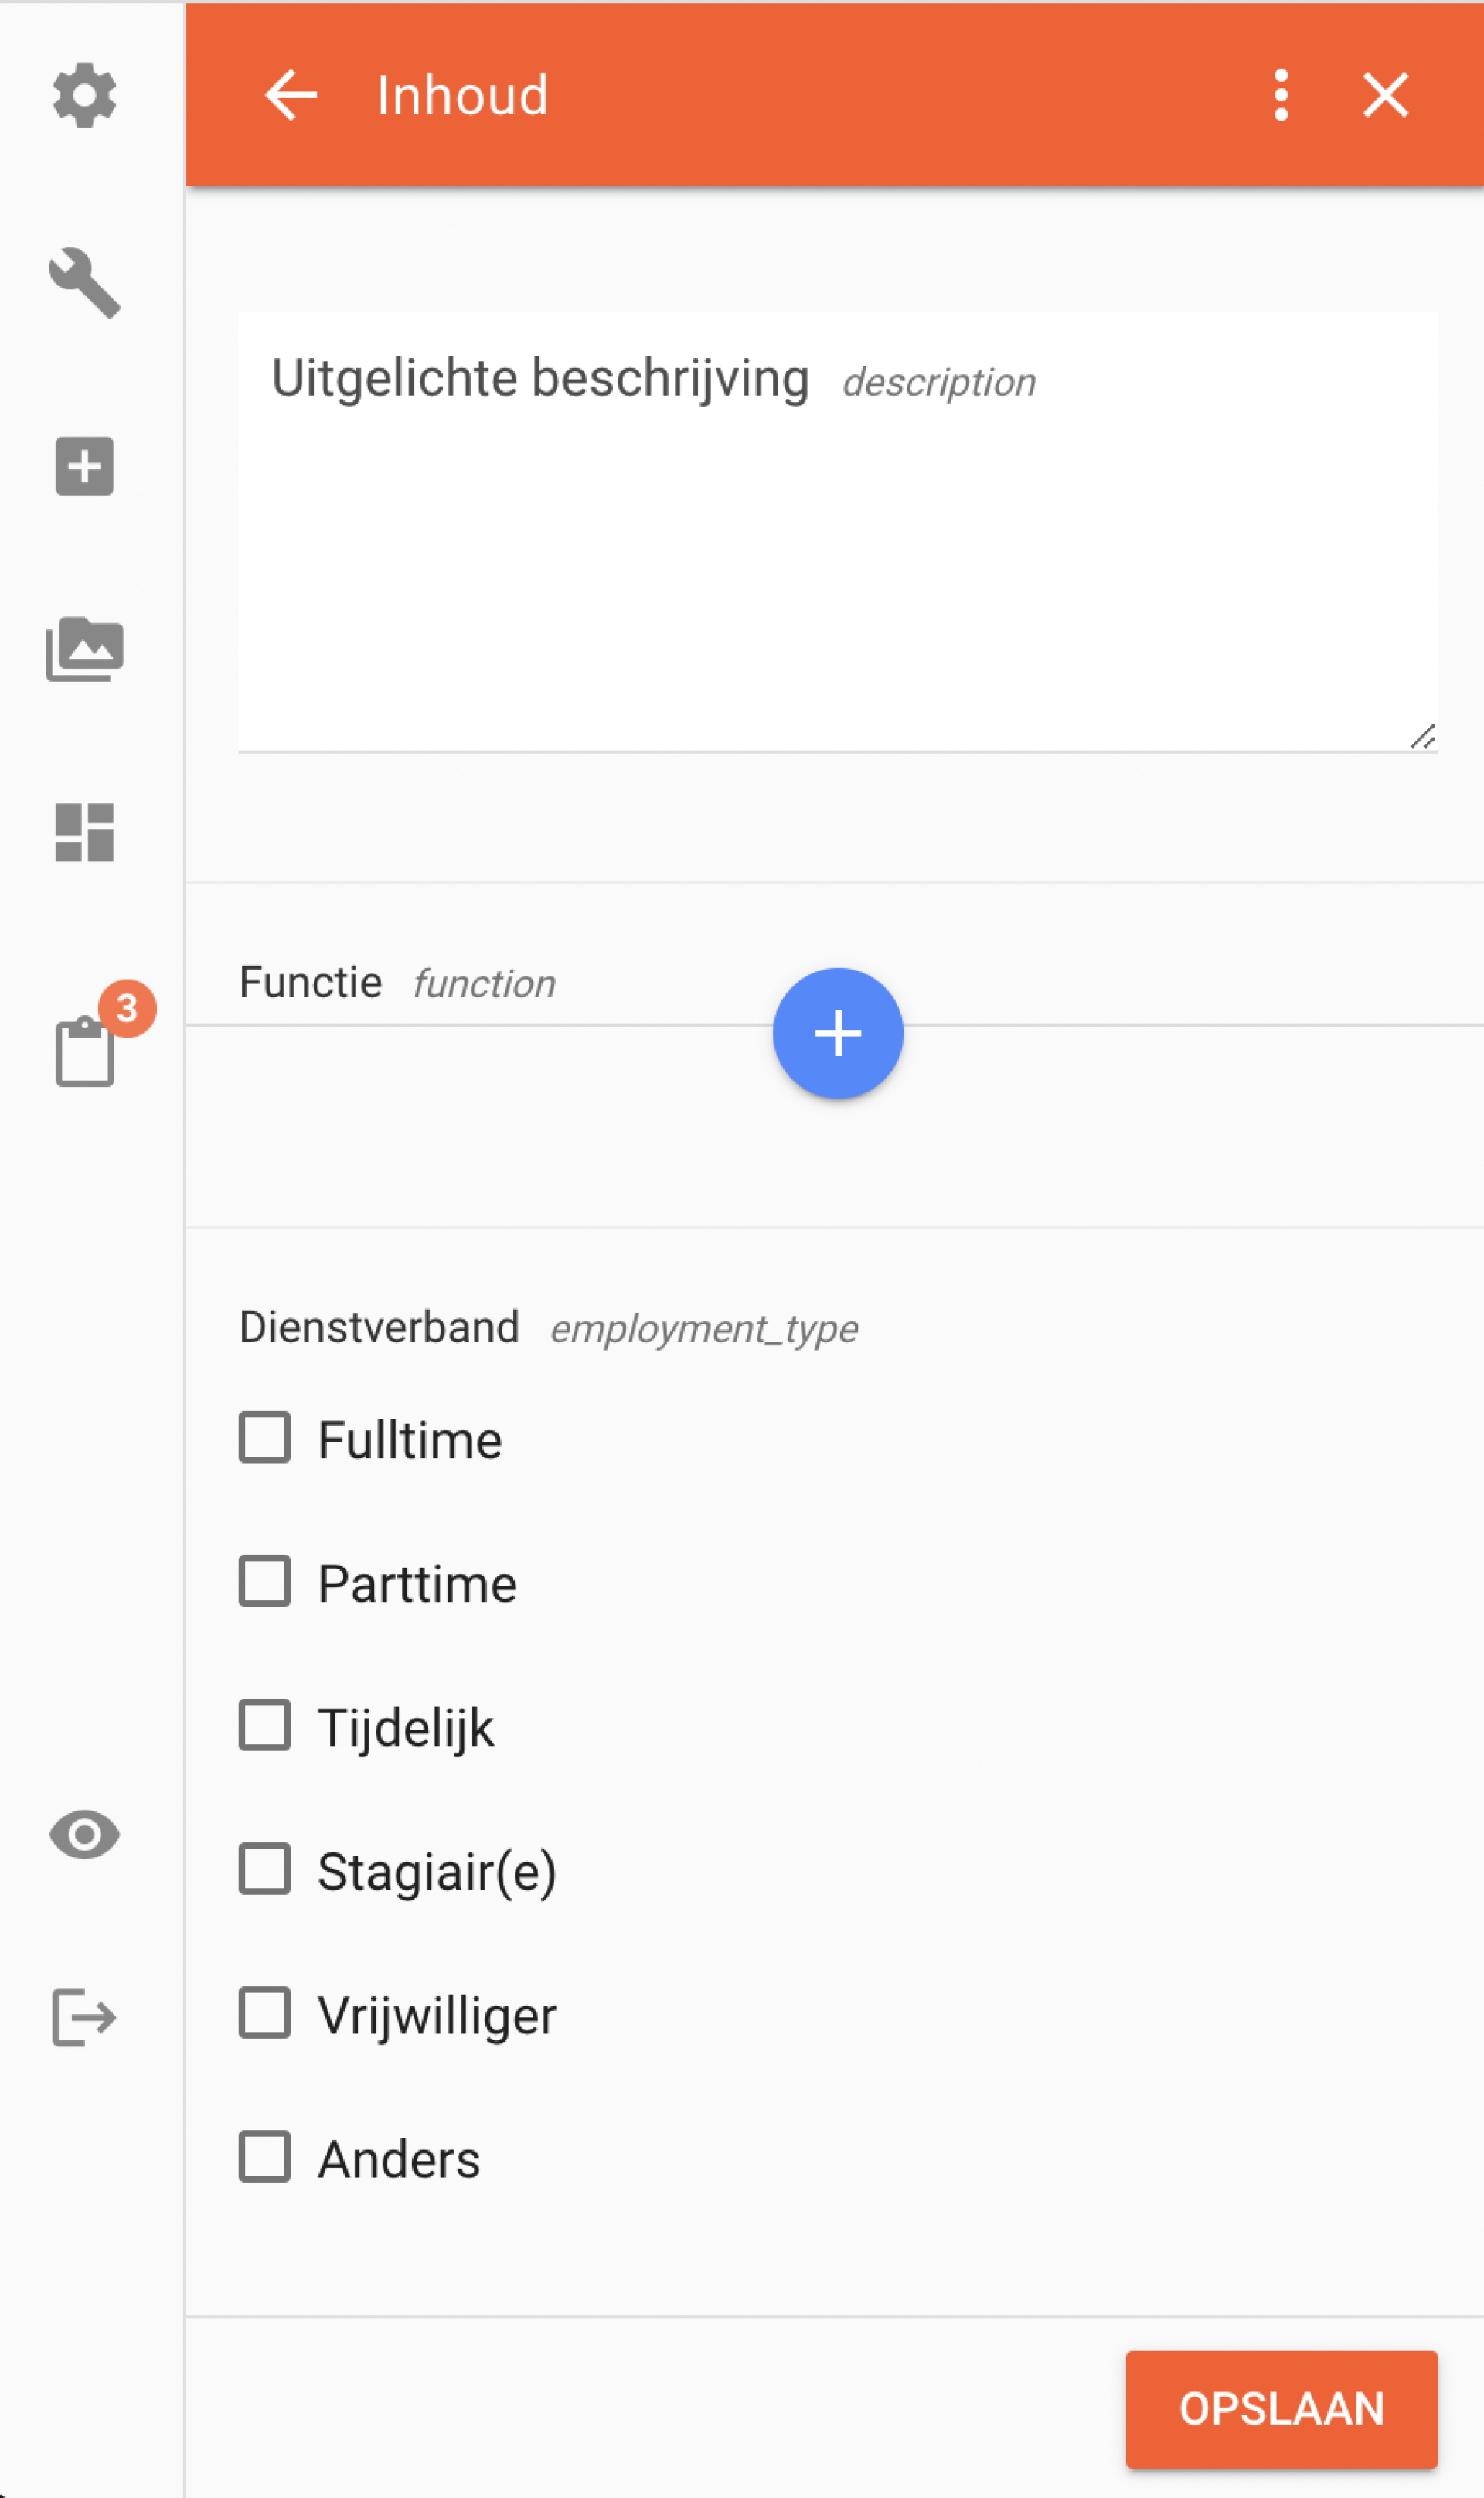Open the settings gear icon in the sidebar
The width and height of the screenshot is (1484, 2498).
pyautogui.click(x=84, y=96)
